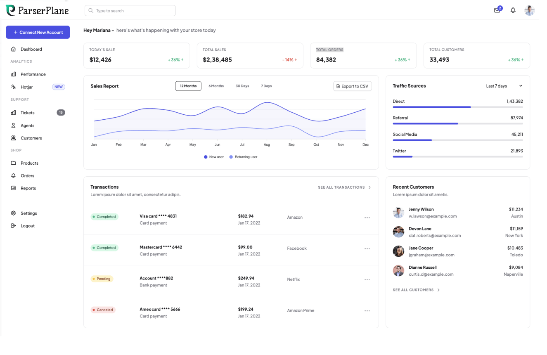Click the Logout icon

pyautogui.click(x=13, y=226)
